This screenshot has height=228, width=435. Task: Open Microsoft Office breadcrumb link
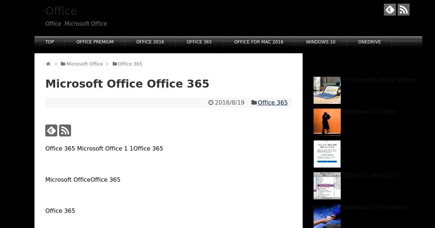pyautogui.click(x=84, y=64)
